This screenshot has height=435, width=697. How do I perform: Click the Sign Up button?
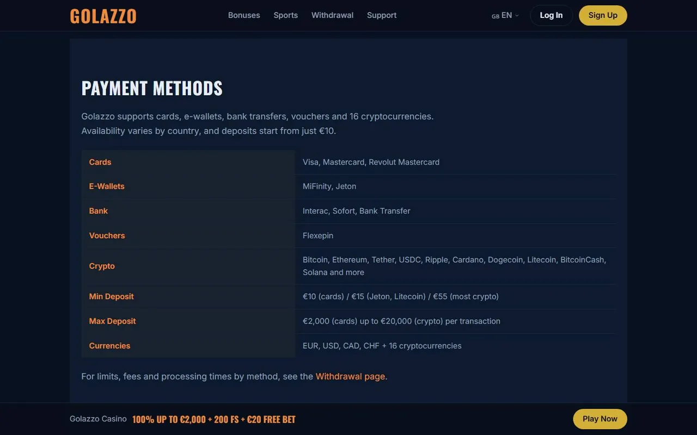click(x=603, y=15)
